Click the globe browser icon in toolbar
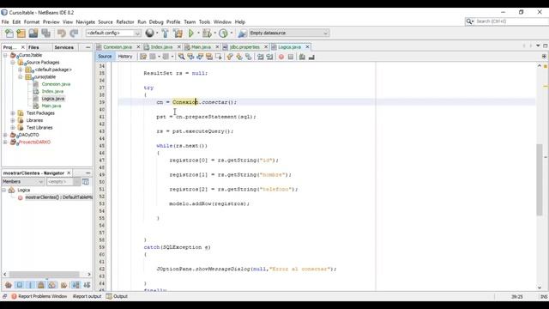This screenshot has height=309, width=549. (x=150, y=33)
